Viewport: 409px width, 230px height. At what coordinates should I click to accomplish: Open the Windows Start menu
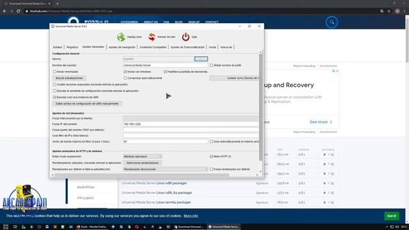6,227
